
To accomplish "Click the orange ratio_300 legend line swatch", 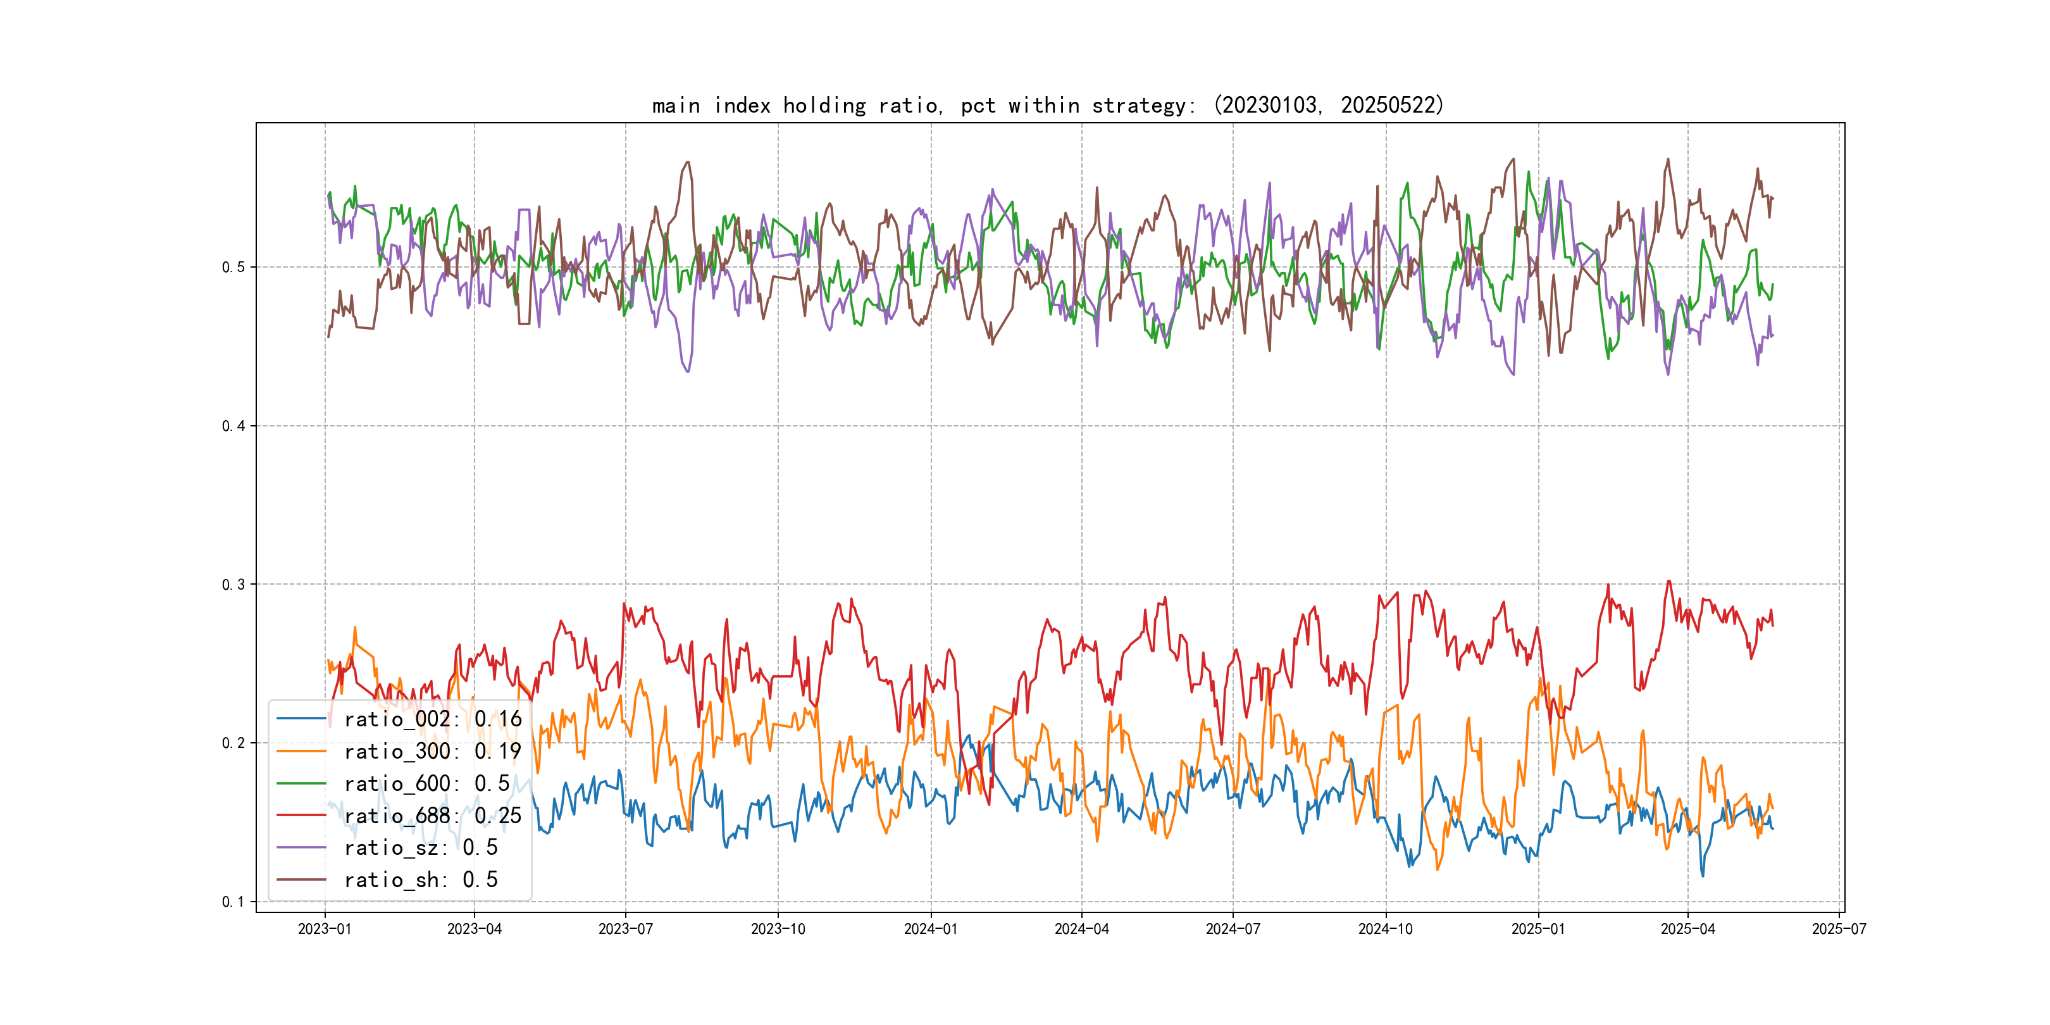I will [302, 751].
